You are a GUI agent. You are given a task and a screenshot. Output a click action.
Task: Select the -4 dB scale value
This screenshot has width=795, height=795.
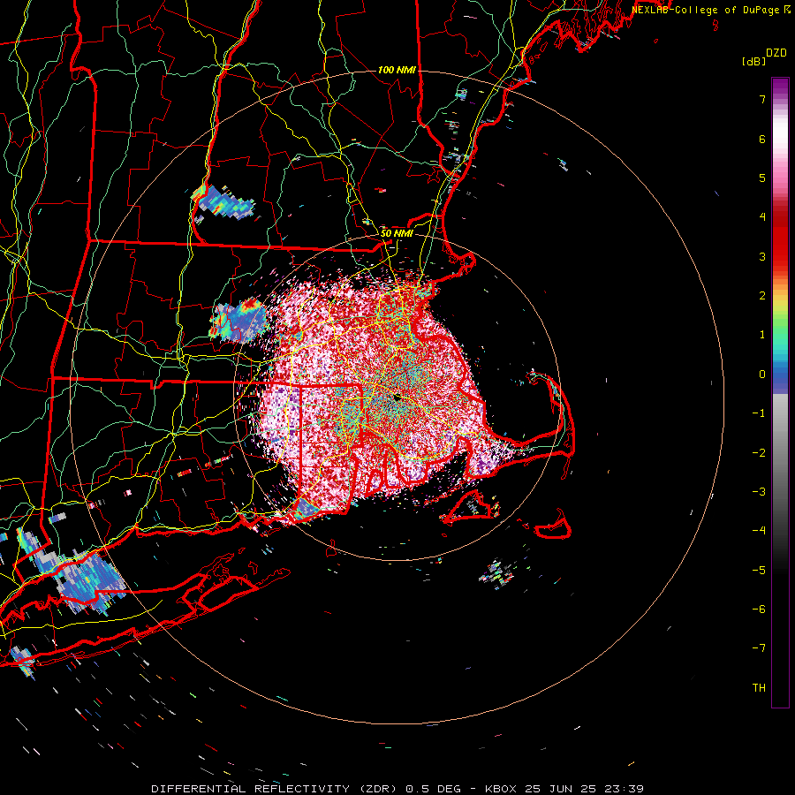tap(759, 530)
